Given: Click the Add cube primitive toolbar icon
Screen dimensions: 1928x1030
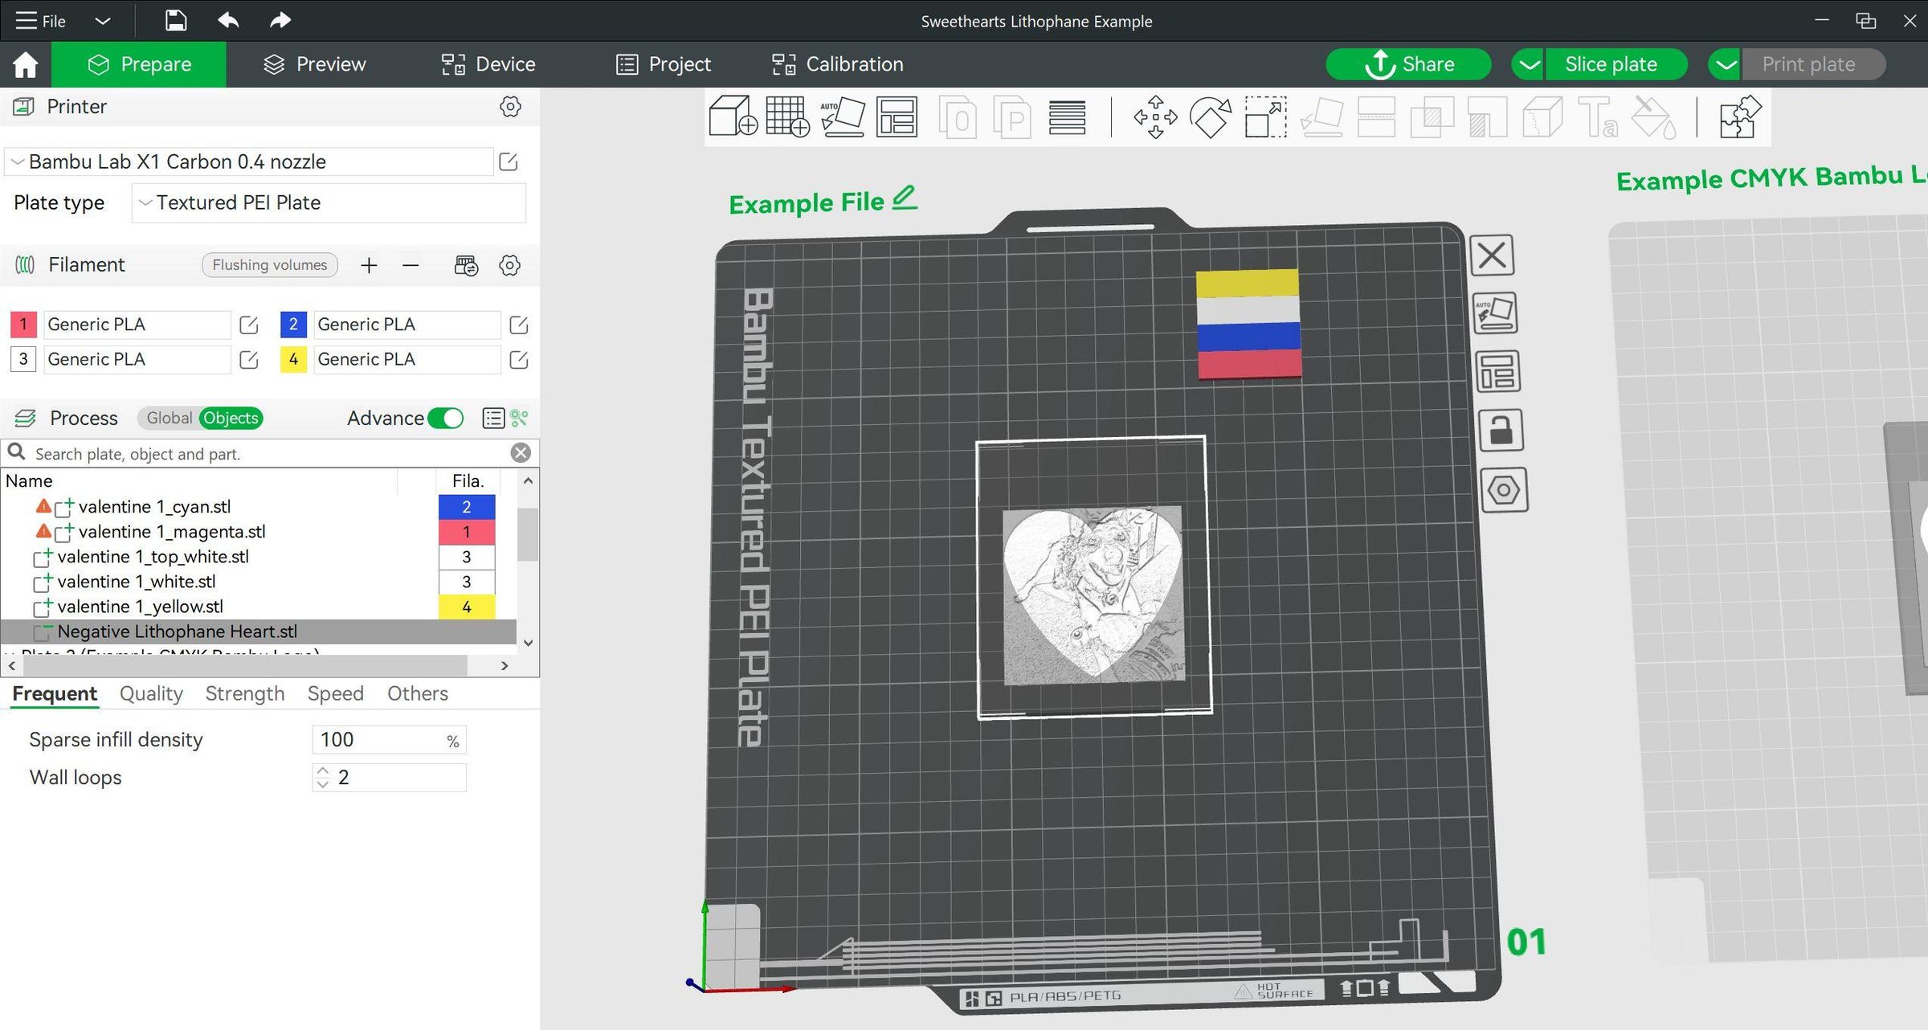Looking at the screenshot, I should click(732, 117).
